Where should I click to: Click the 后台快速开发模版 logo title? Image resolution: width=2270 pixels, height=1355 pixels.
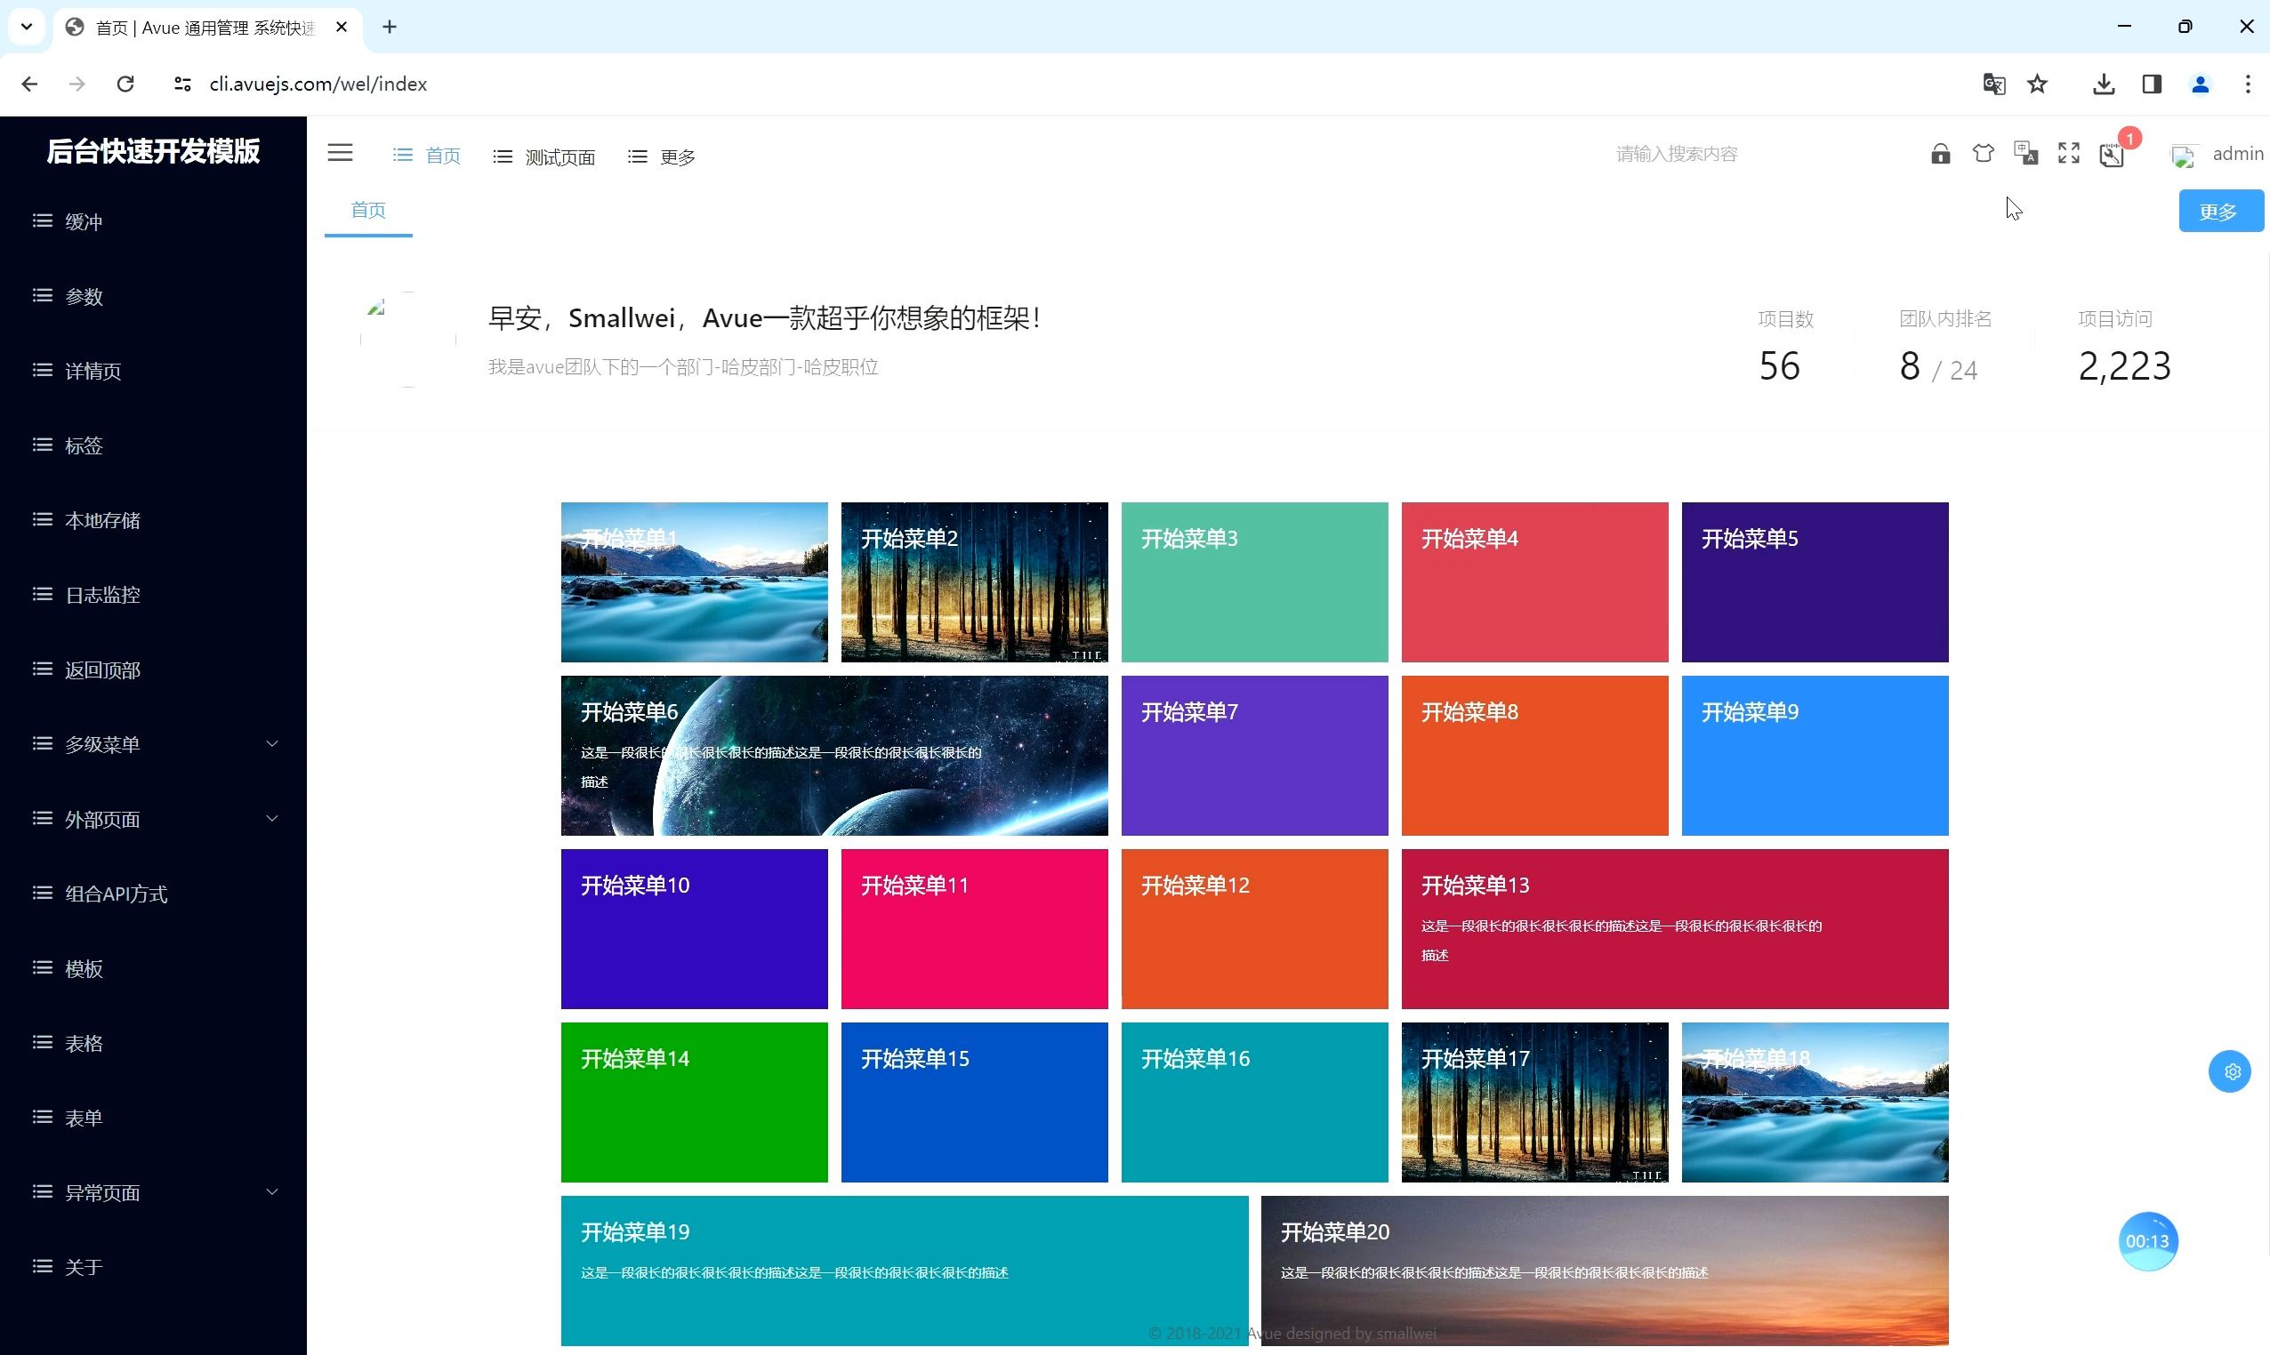(154, 150)
